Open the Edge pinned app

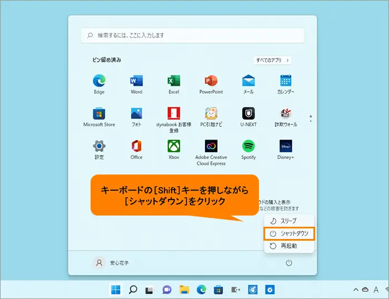coord(99,84)
